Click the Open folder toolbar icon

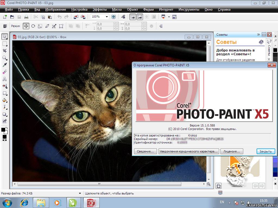(12, 17)
